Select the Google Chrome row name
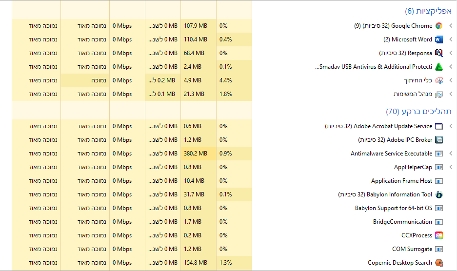 click(x=393, y=26)
